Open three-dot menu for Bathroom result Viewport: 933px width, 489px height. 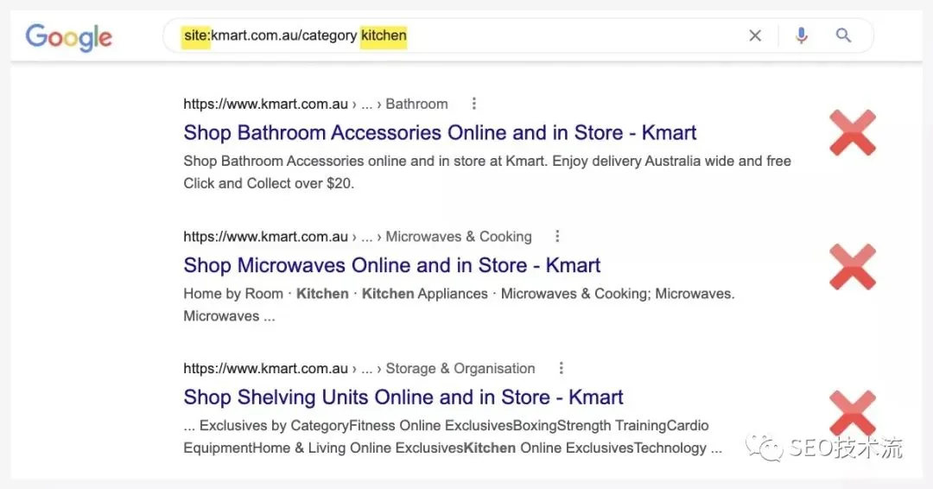click(474, 104)
